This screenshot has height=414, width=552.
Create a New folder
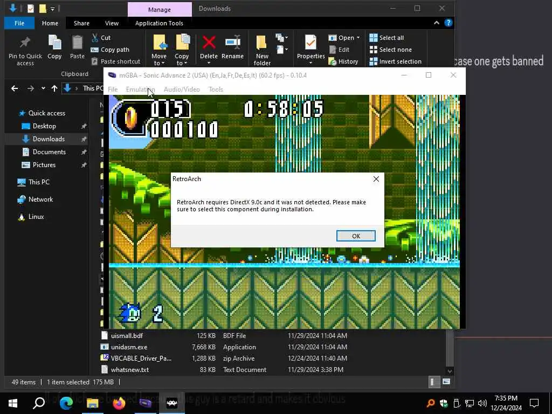[x=262, y=50]
